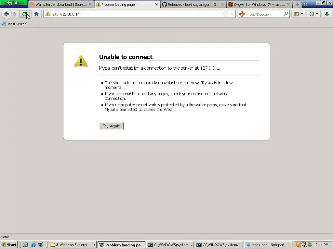Image resolution: width=333 pixels, height=249 pixels.
Task: Open the address bar history dropdown arrow
Action: click(x=232, y=14)
